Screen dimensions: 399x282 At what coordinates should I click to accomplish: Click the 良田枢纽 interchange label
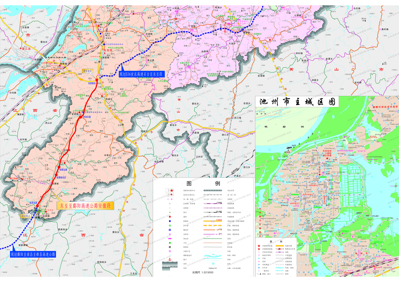(x=92, y=83)
